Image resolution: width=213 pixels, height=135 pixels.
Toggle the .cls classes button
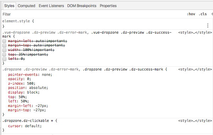[203, 14]
